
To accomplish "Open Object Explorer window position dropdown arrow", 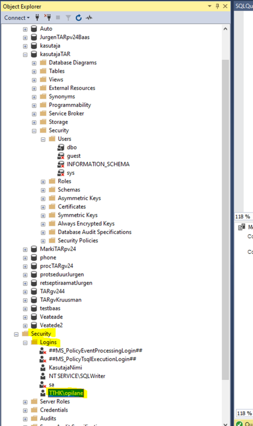I will coord(209,6).
